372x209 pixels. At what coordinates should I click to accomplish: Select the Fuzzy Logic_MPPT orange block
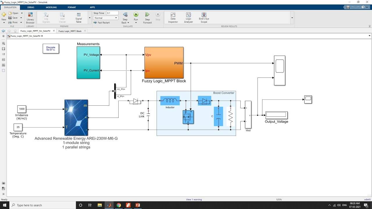pyautogui.click(x=164, y=63)
